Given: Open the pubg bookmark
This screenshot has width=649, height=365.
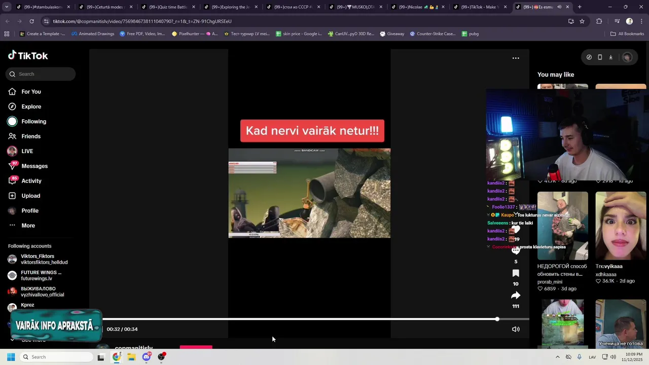Looking at the screenshot, I should 470,34.
